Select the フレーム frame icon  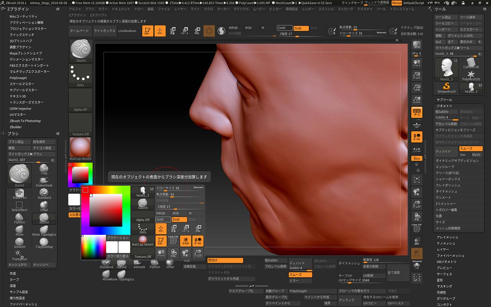point(417,180)
